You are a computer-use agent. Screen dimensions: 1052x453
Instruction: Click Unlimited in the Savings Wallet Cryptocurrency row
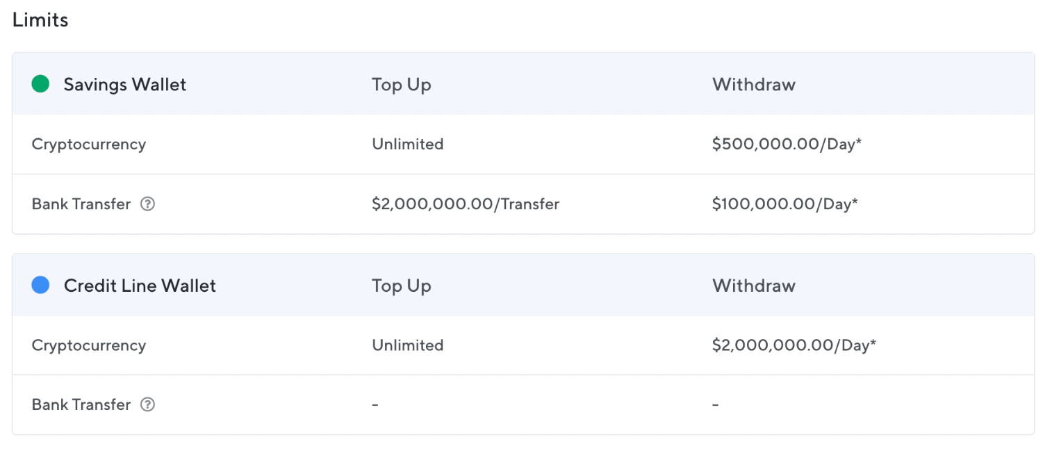point(408,145)
